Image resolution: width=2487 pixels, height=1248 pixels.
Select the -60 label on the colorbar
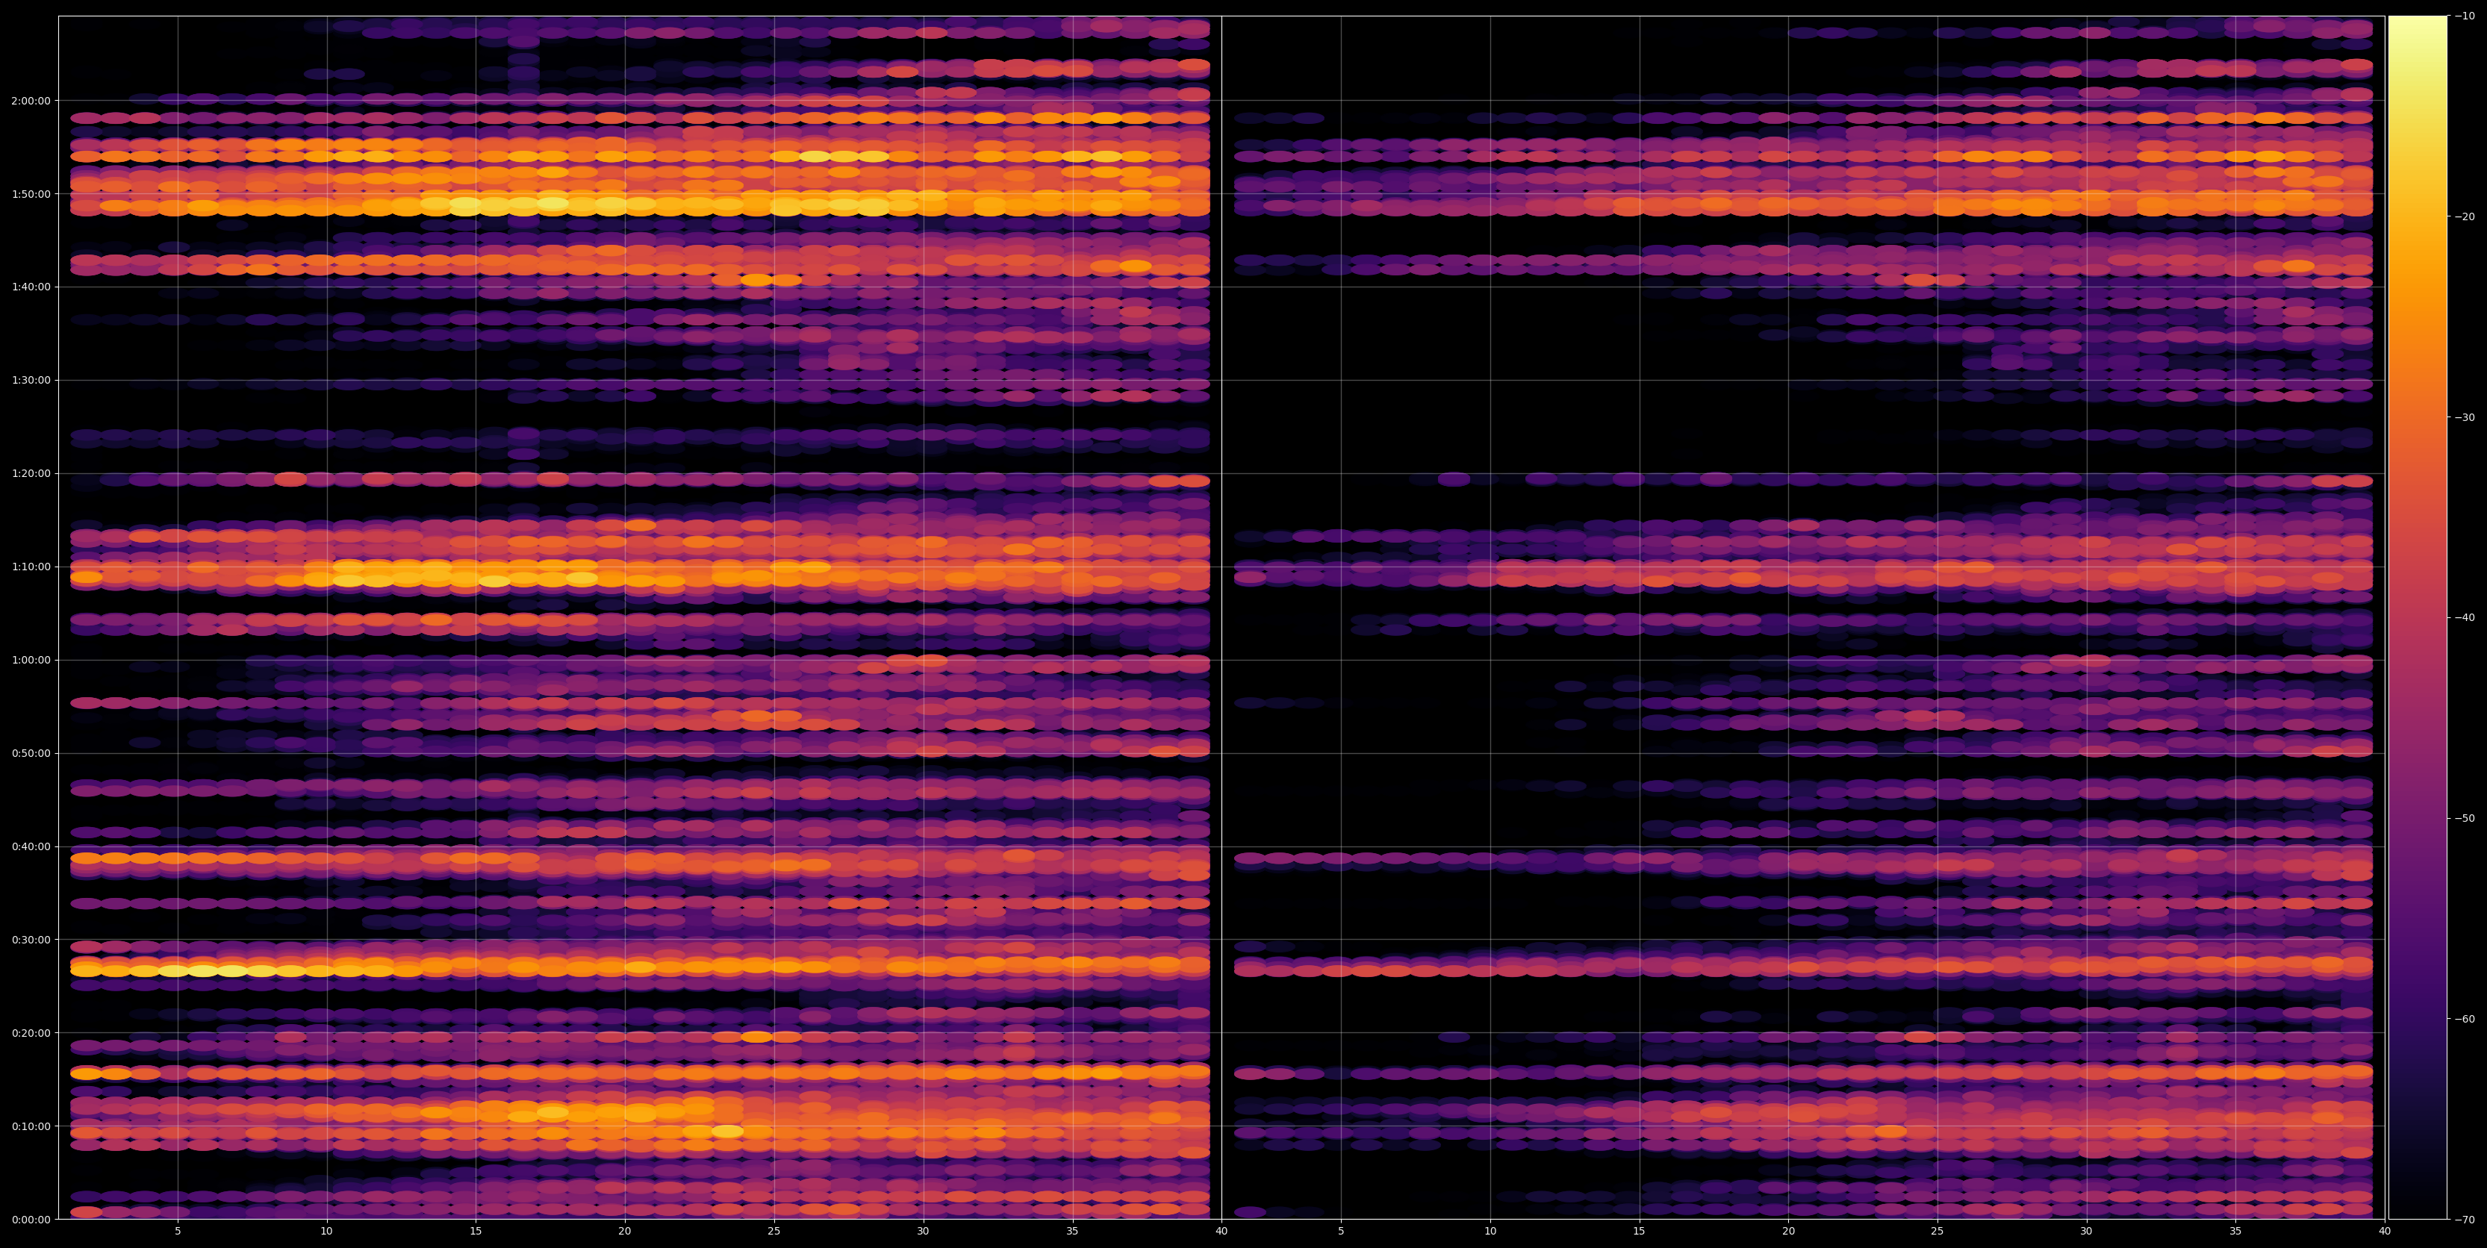click(2465, 1018)
